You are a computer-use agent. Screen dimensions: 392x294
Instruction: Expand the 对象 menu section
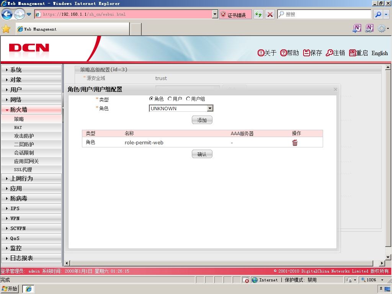pos(31,80)
